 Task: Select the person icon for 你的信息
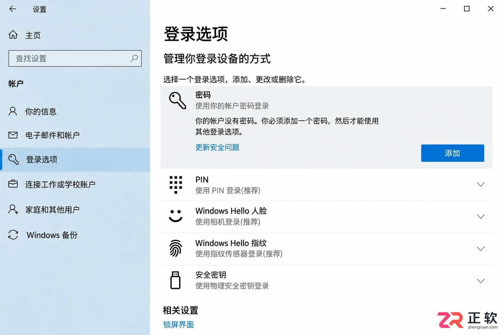point(13,111)
